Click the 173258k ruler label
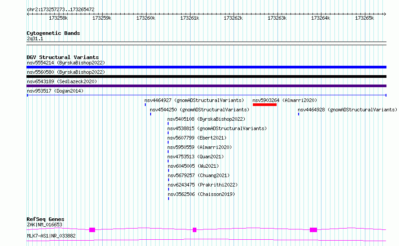This screenshot has width=399, height=246. (x=58, y=18)
